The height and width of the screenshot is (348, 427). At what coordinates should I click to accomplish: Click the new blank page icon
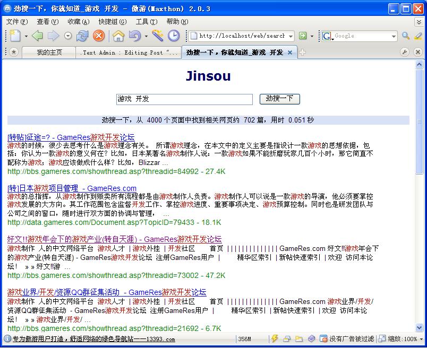[15, 36]
